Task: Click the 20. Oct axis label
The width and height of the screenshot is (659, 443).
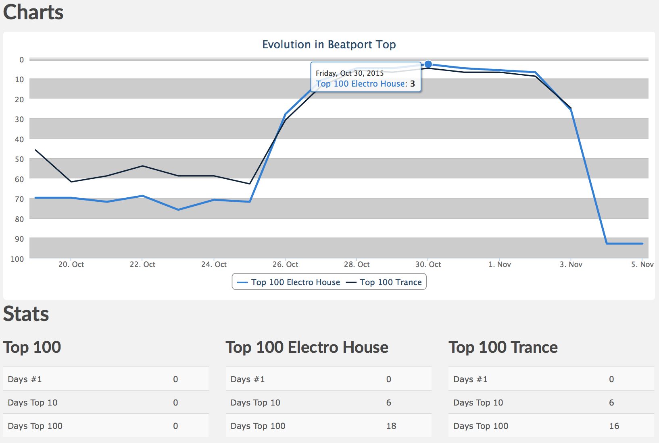Action: (71, 265)
